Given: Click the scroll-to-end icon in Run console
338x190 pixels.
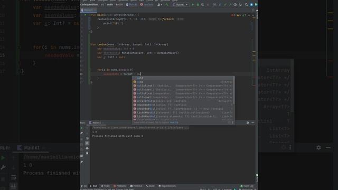Looking at the screenshot, I should click(87, 143).
